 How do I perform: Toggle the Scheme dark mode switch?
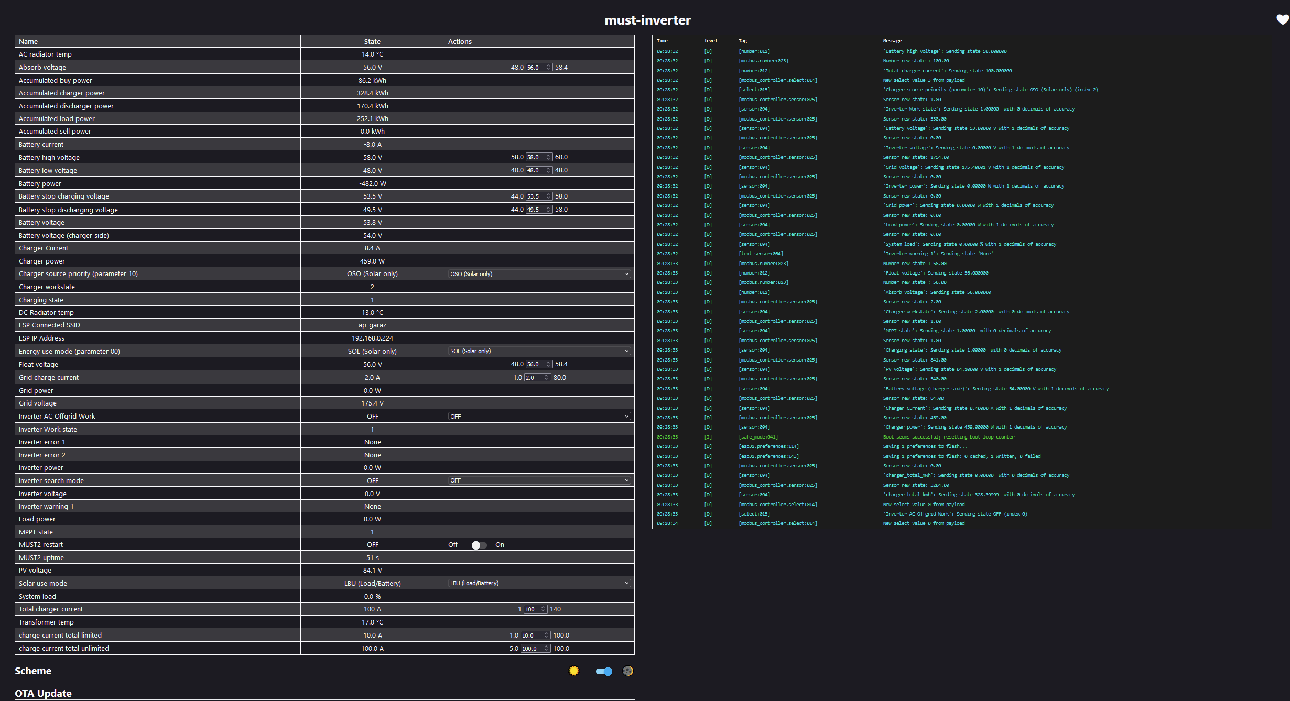click(x=604, y=671)
